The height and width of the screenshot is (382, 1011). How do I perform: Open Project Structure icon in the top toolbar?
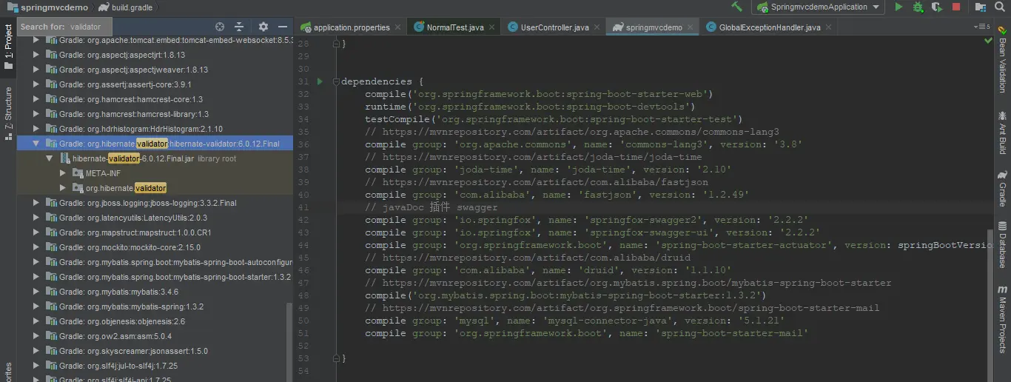[982, 7]
